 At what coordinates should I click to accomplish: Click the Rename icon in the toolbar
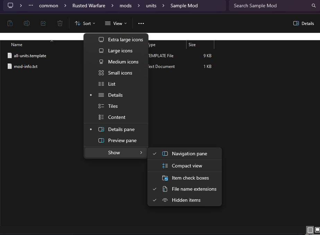tap(27, 24)
